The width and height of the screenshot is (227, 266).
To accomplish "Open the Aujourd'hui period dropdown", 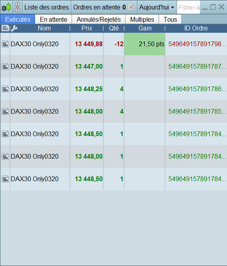I will pos(157,7).
